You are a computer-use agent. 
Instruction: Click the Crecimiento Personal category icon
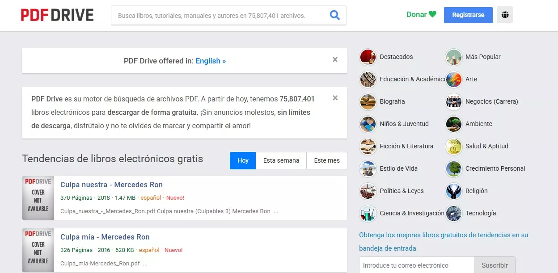click(454, 168)
